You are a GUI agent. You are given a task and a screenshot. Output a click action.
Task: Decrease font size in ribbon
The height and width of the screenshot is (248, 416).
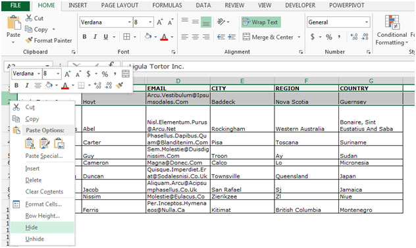170,22
